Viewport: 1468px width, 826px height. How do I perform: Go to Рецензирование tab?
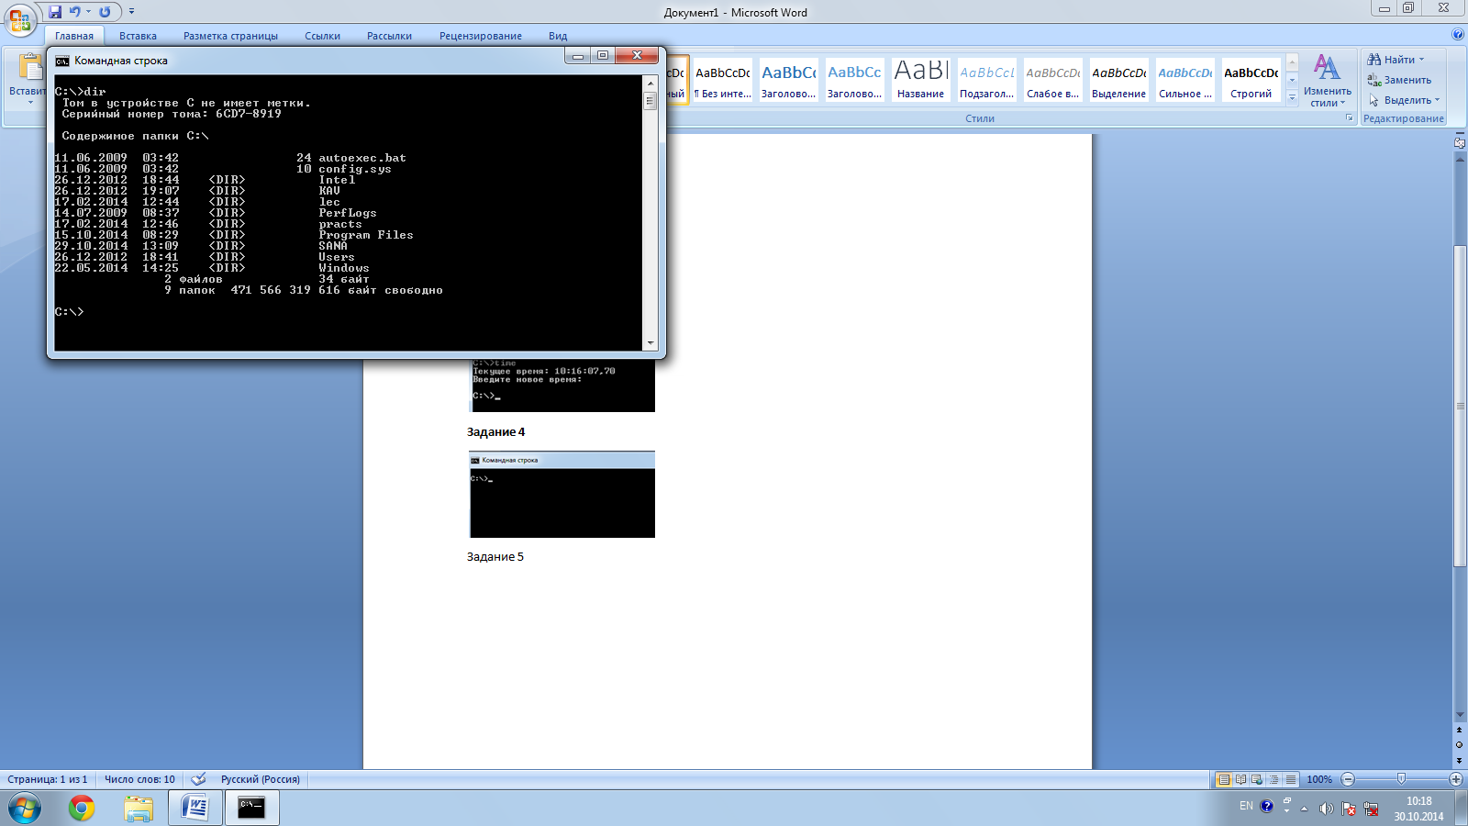[x=480, y=36]
